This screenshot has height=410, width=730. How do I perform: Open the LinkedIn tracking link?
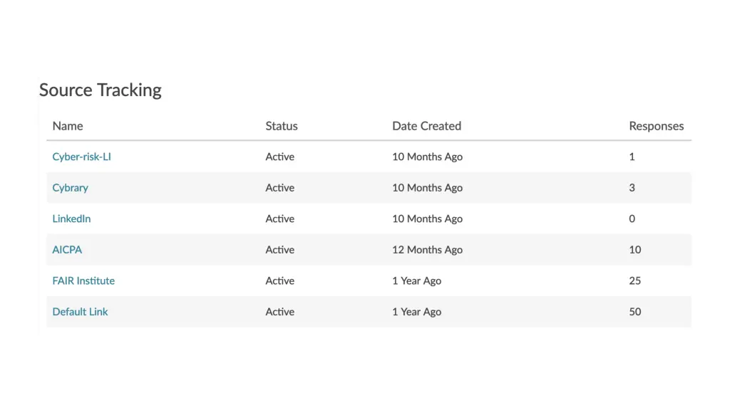pos(71,219)
